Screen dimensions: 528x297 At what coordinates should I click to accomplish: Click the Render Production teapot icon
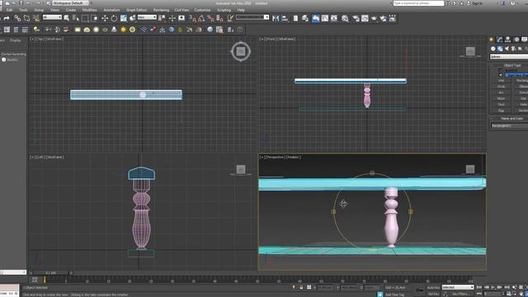point(374,18)
